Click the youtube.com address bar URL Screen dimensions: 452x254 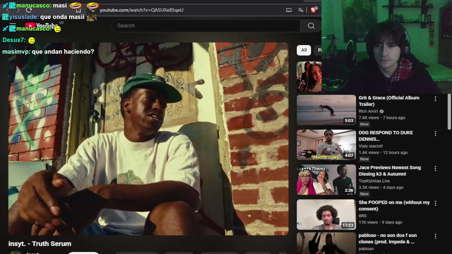pos(141,10)
